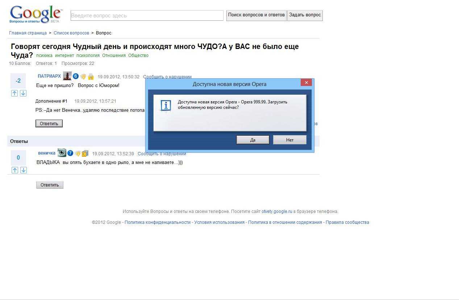Click ПАТРИАРХ's level 6 badge
Viewport: 459px width, 300px height.
[76, 76]
